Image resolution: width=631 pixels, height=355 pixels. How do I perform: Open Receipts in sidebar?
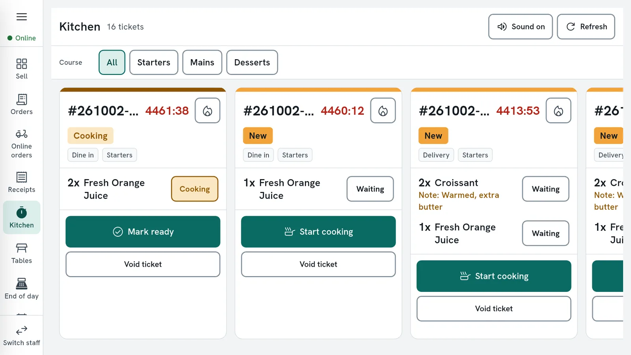[x=22, y=182]
